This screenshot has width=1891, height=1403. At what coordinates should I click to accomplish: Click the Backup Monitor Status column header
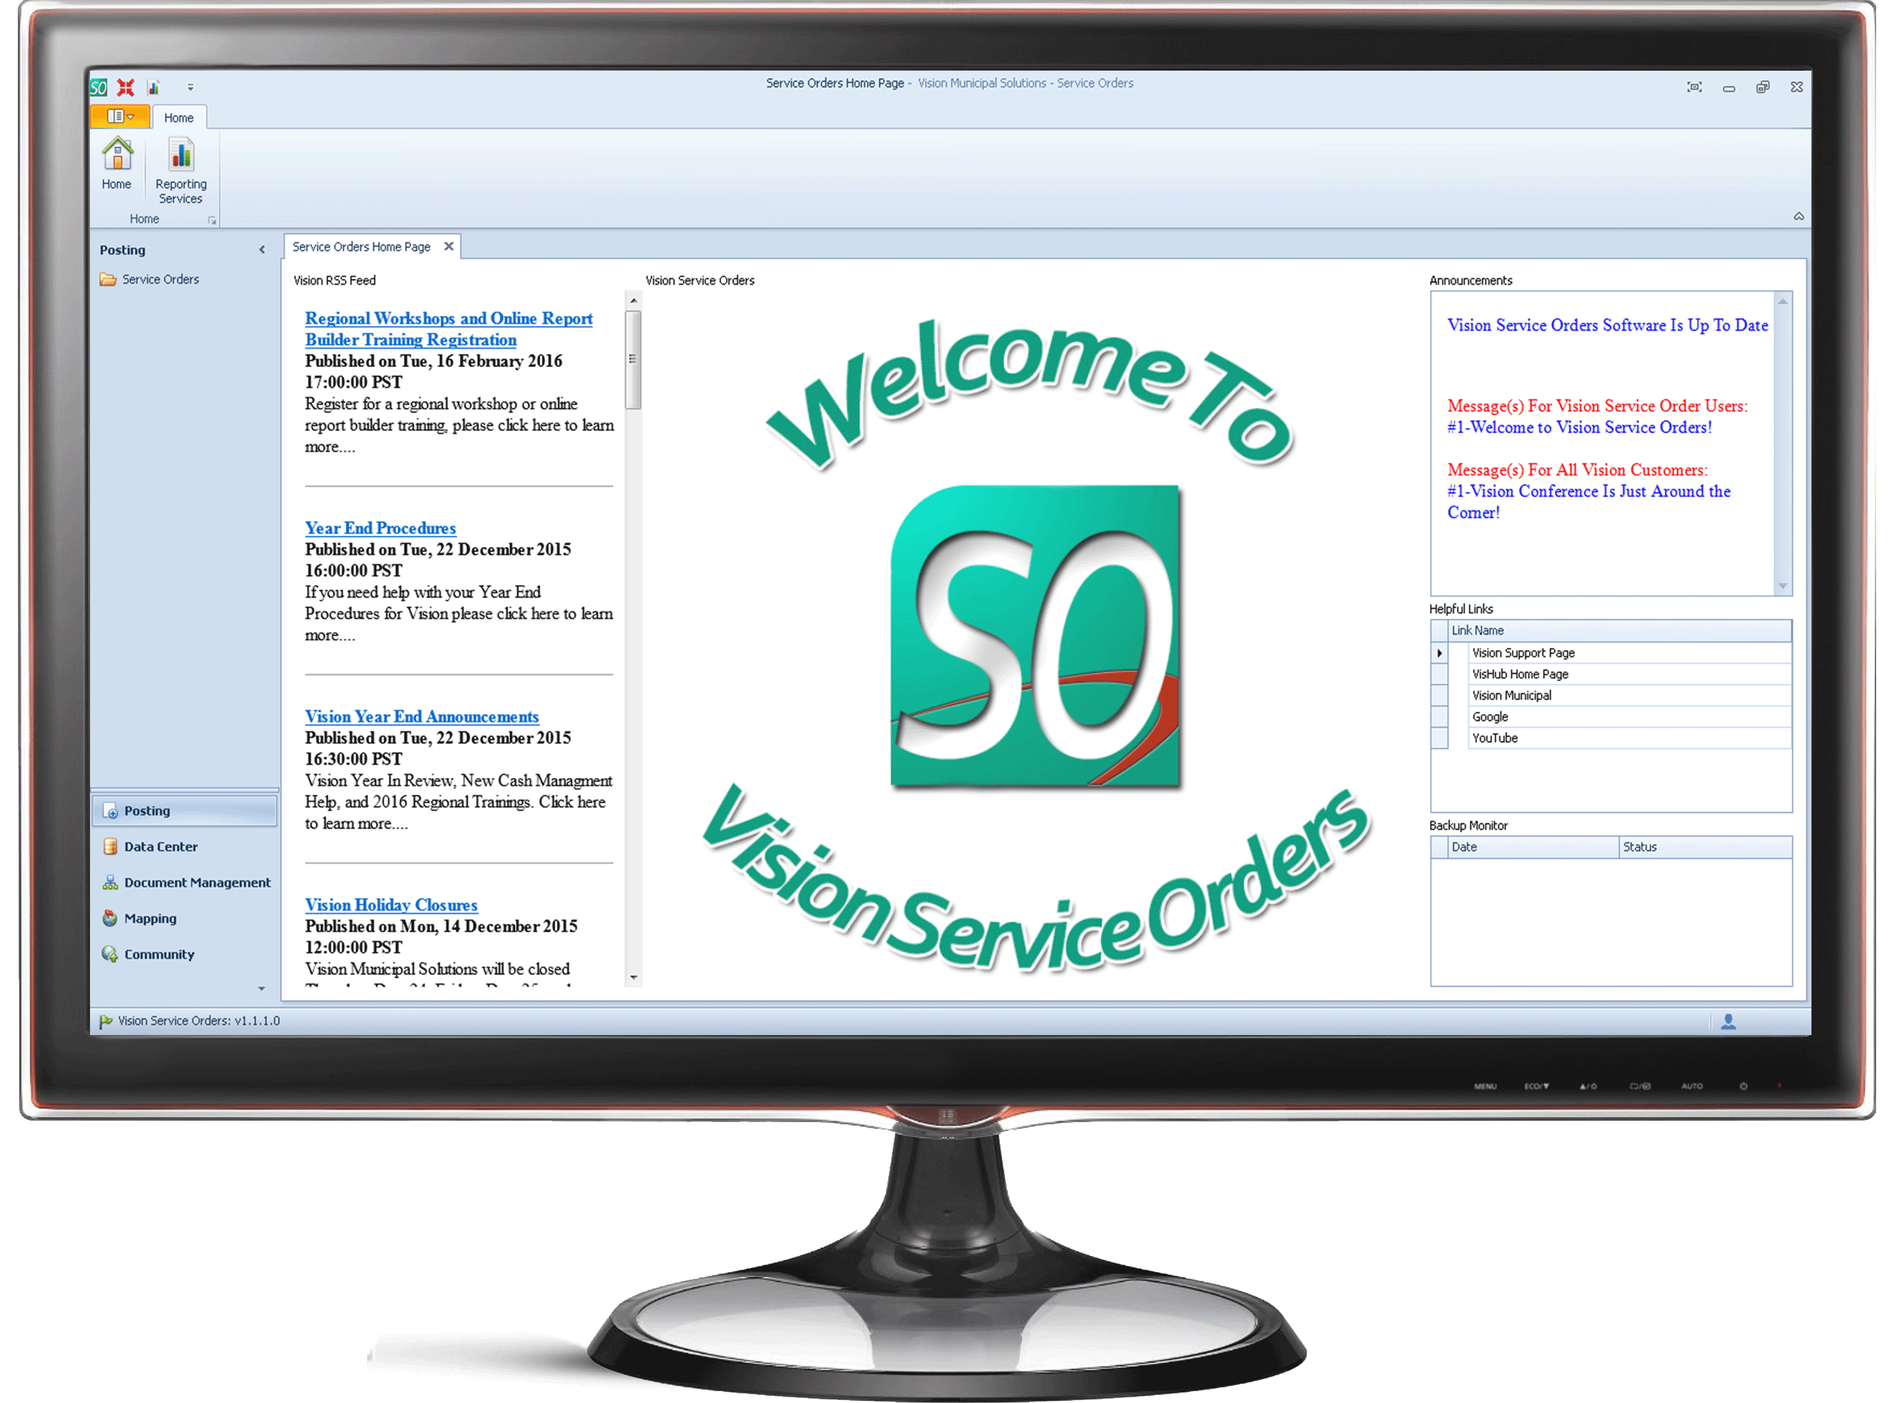click(x=1705, y=848)
